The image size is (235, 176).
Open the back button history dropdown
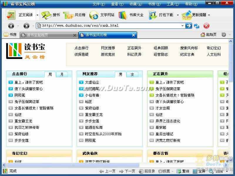click(x=18, y=26)
